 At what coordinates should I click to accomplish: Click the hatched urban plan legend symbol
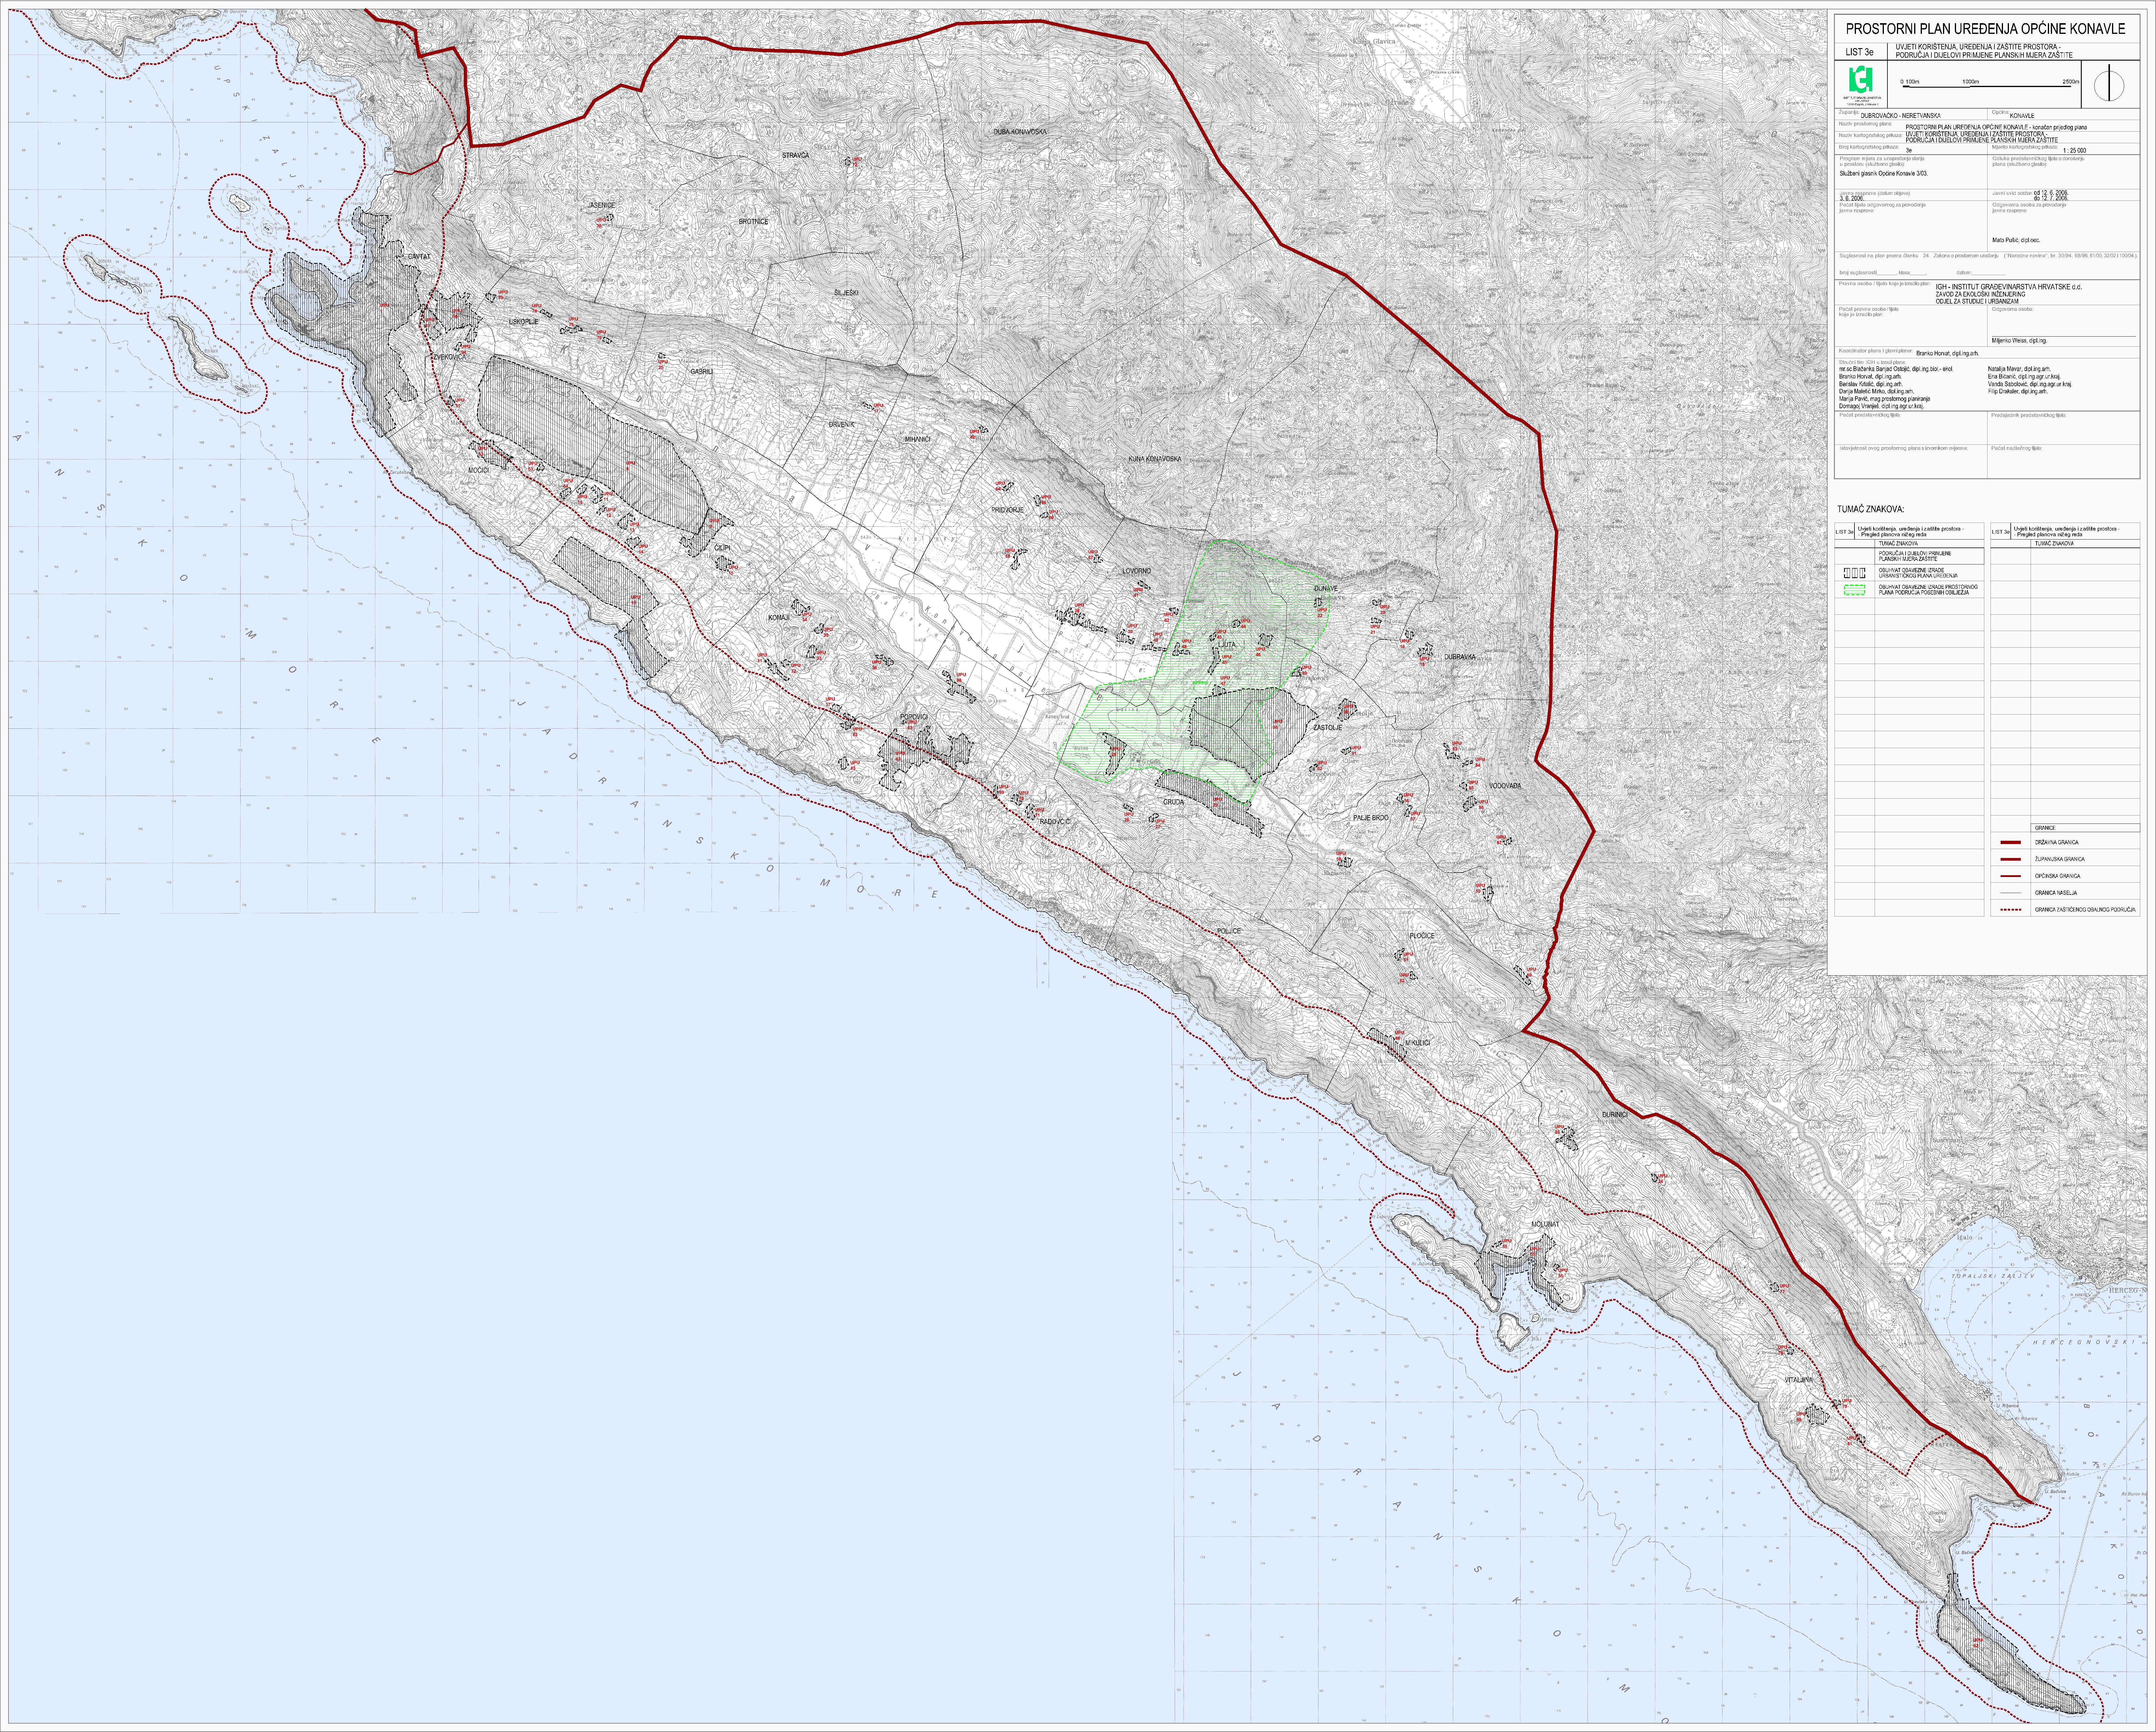[1855, 573]
